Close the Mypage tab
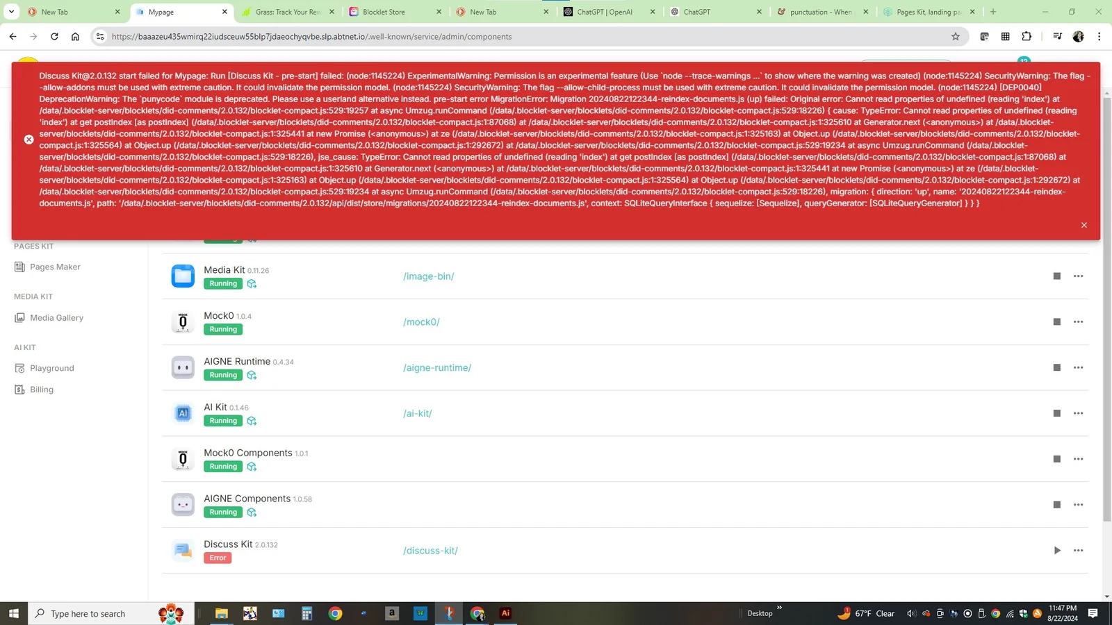1112x625 pixels. point(224,12)
